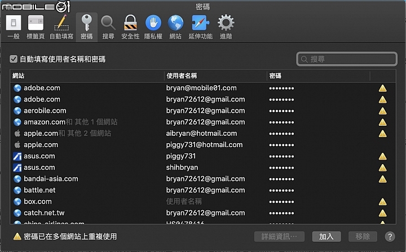Click password dots on box.com row
This screenshot has height=252, width=406.
pos(281,202)
